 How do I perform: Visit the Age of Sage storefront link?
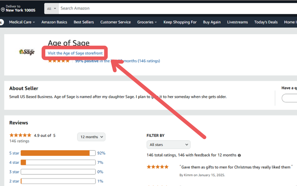[x=75, y=53]
